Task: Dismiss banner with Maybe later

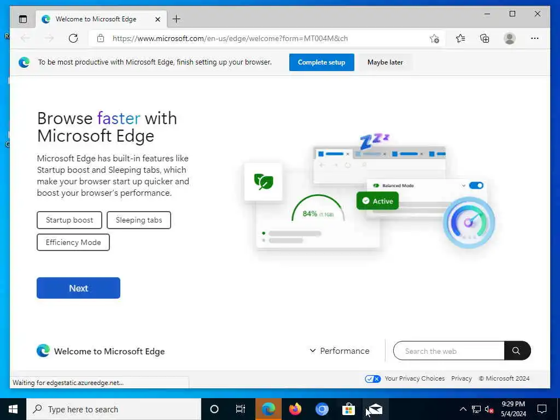Action: (x=385, y=62)
